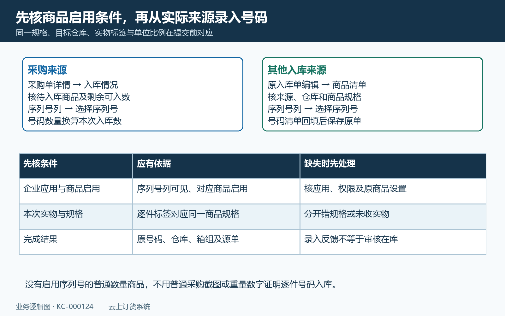Click the 应有依据 column header
Viewport: 505px width, 316px height.
click(216, 166)
